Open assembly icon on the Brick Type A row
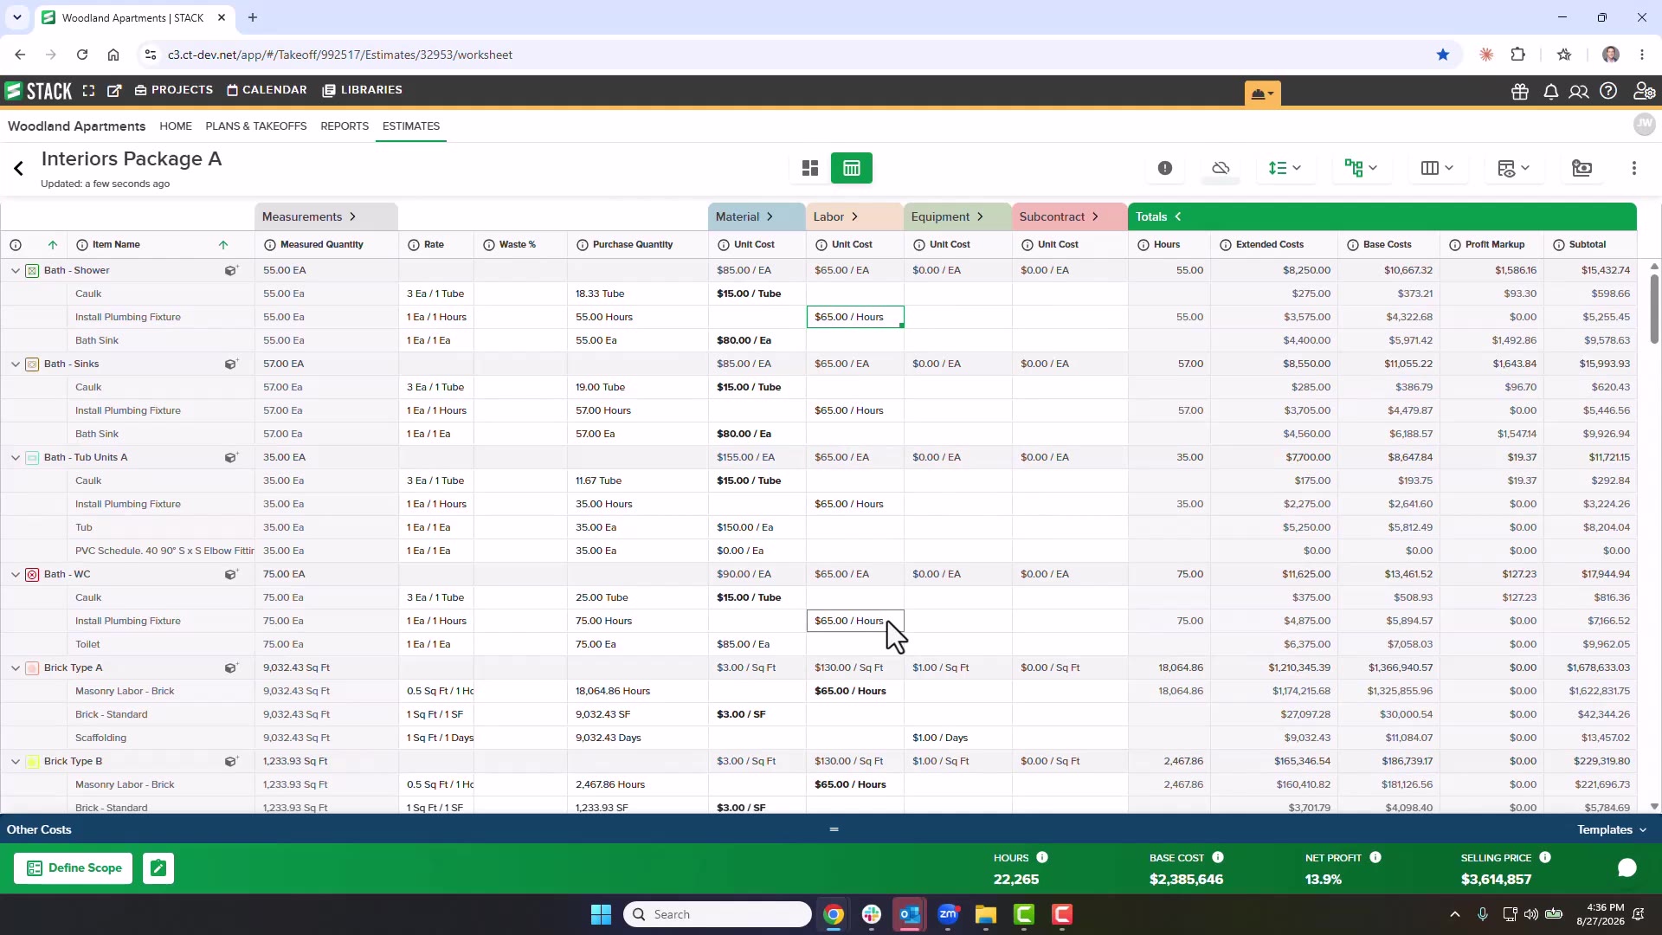Screen dimensions: 1662x935 coord(231,667)
